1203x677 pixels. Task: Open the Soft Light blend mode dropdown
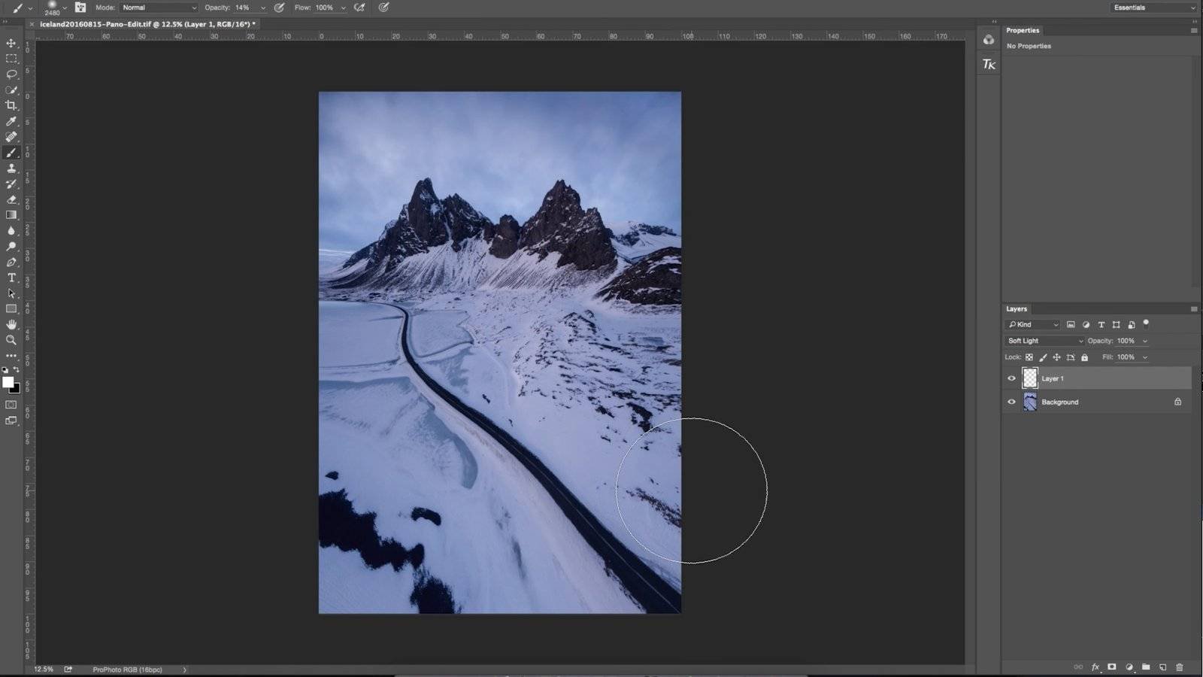[1045, 341]
